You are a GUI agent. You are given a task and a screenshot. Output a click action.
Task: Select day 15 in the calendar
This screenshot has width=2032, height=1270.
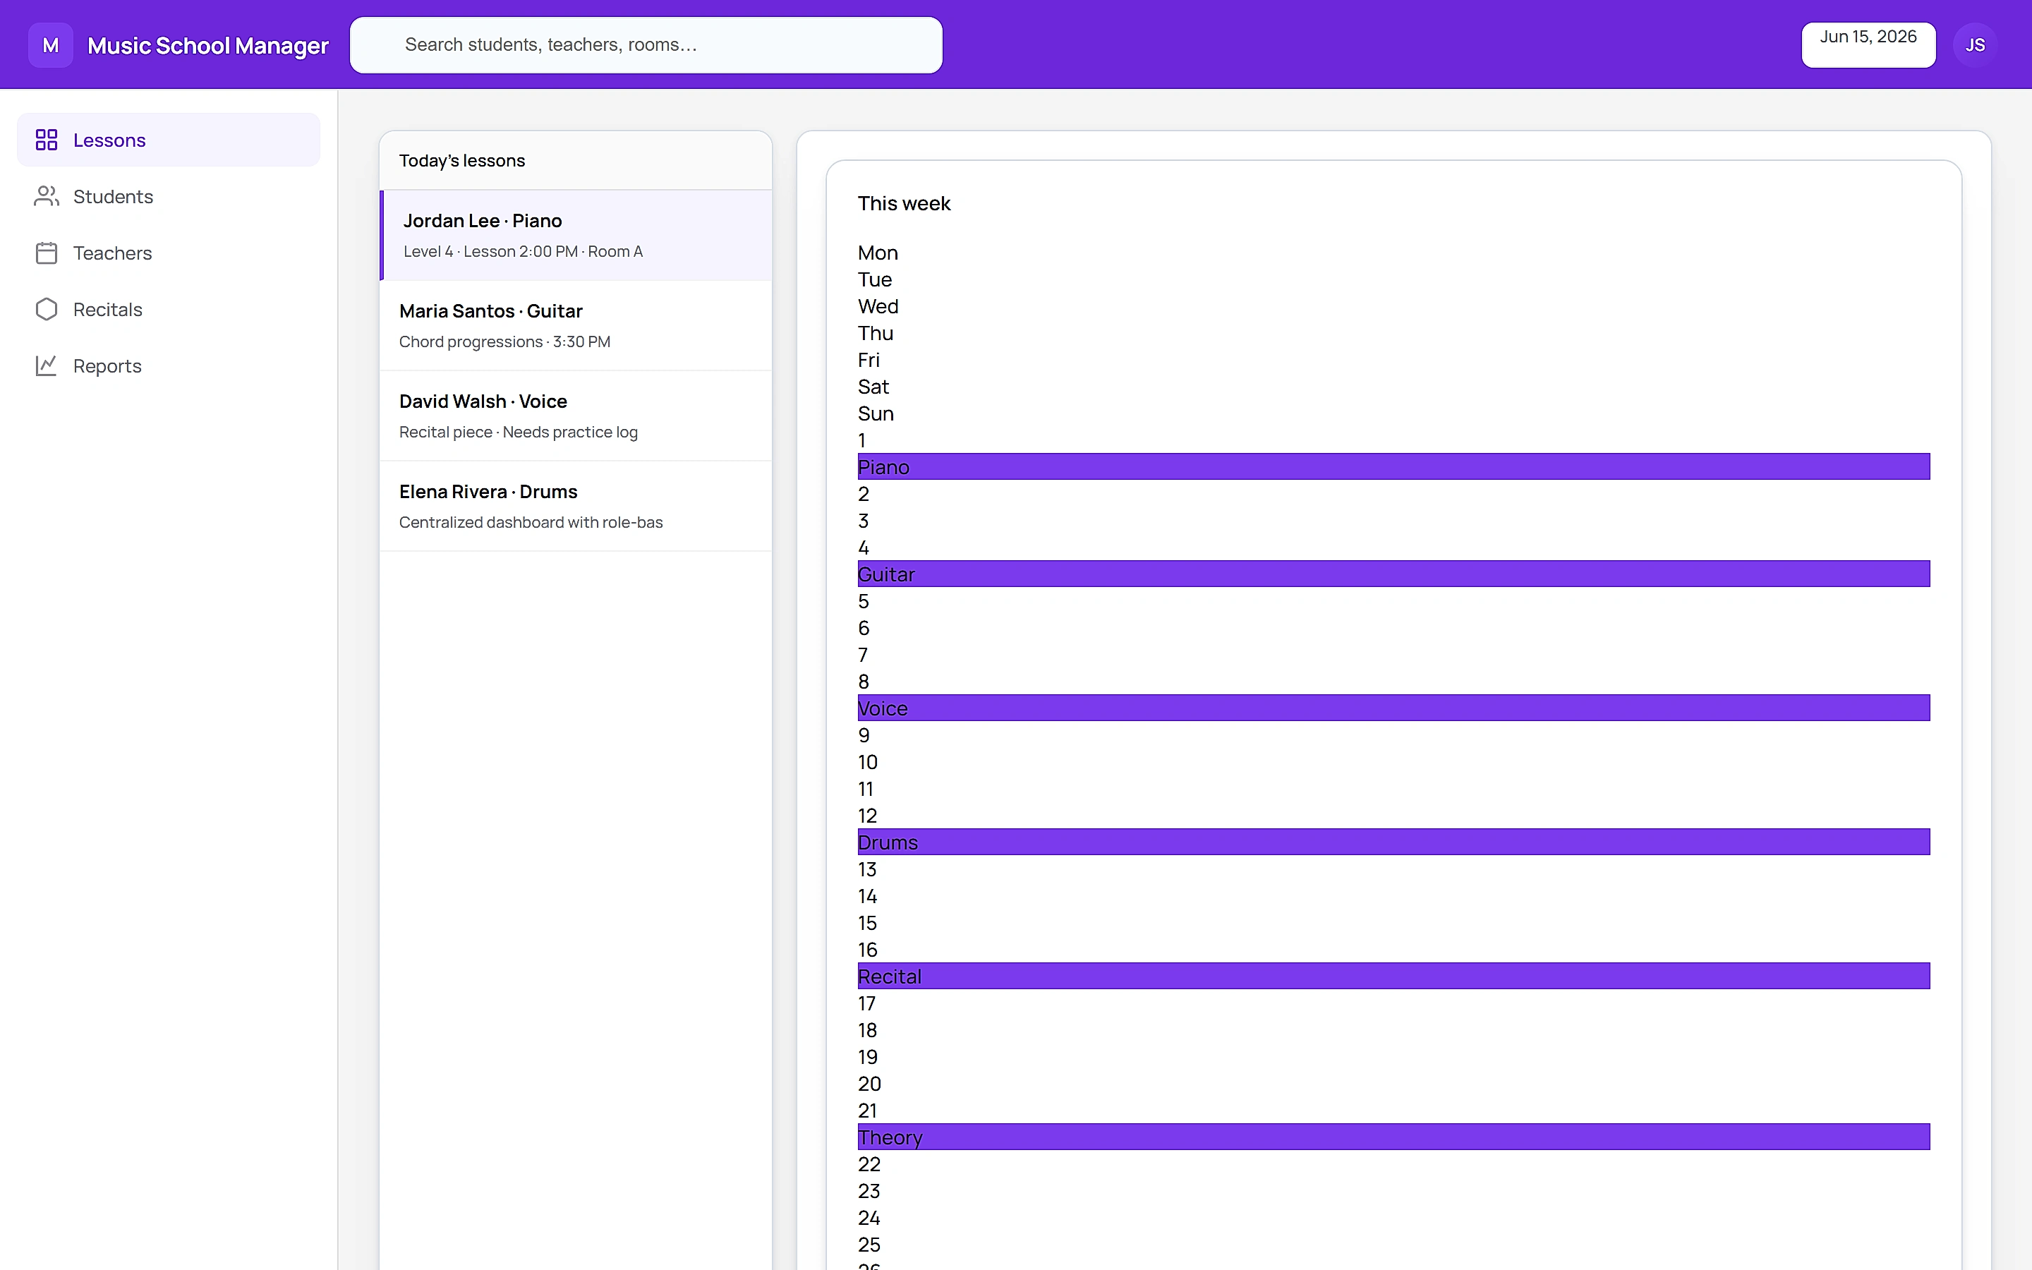866,923
